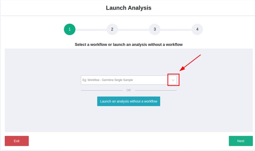Click Launch an analysis without a workflow
255x151 pixels.
pos(129,101)
